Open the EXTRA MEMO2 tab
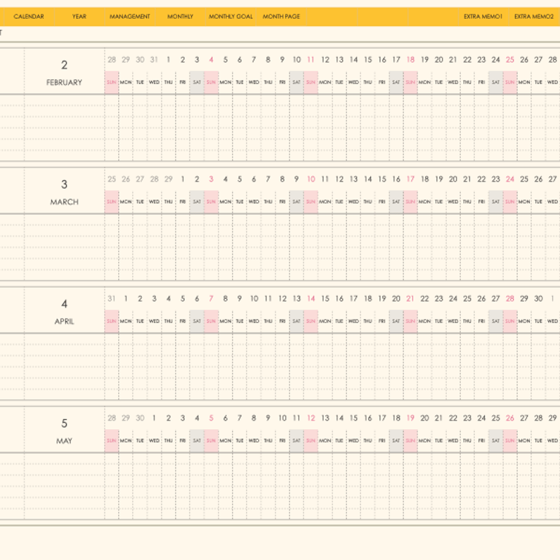This screenshot has width=560, height=560. [534, 16]
